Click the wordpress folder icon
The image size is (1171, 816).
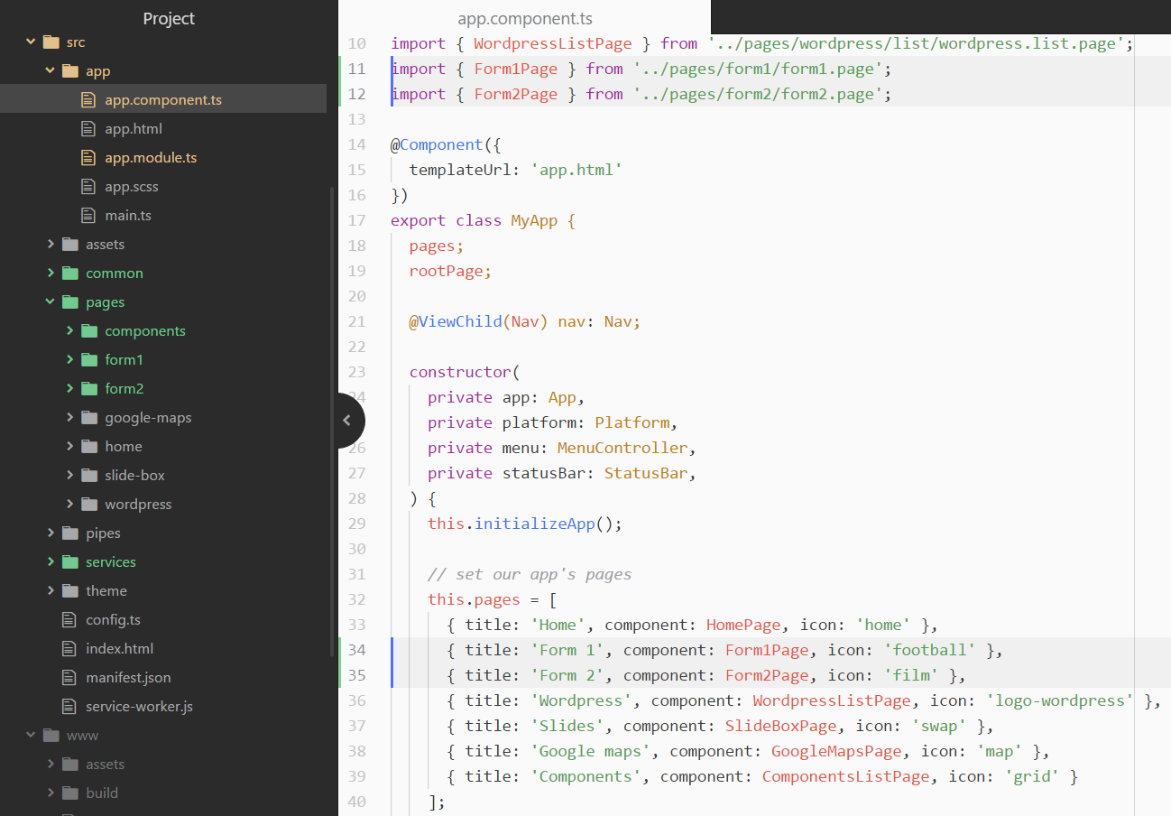pyautogui.click(x=89, y=504)
